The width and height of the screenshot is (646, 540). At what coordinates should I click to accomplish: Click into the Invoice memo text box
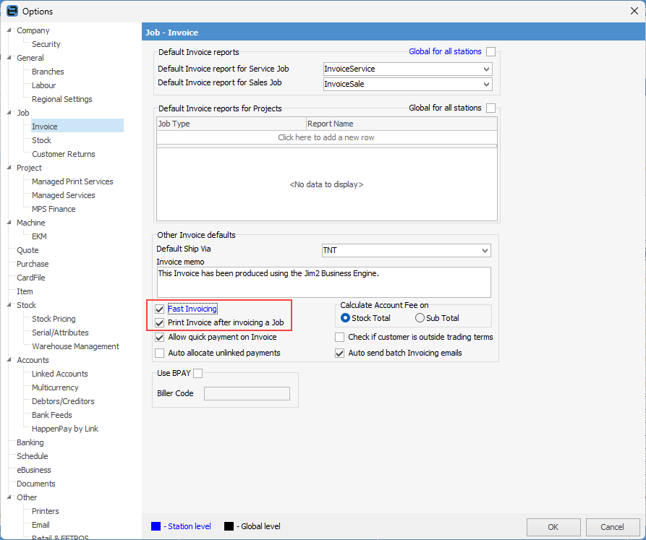click(x=323, y=282)
